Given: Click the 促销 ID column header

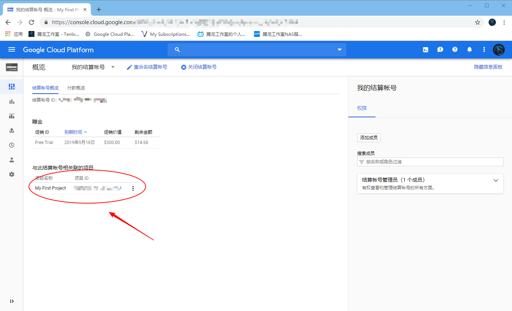Looking at the screenshot, I should tap(42, 132).
